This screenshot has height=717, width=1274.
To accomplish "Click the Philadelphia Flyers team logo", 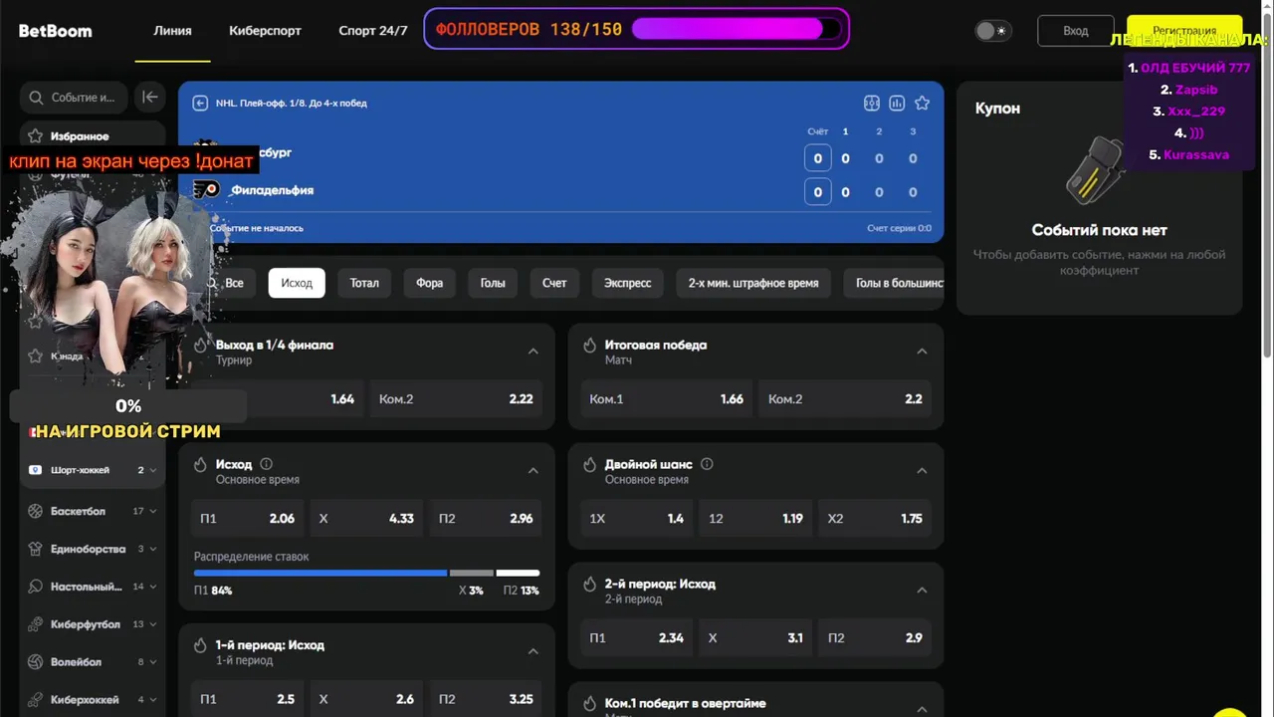I will pos(206,189).
